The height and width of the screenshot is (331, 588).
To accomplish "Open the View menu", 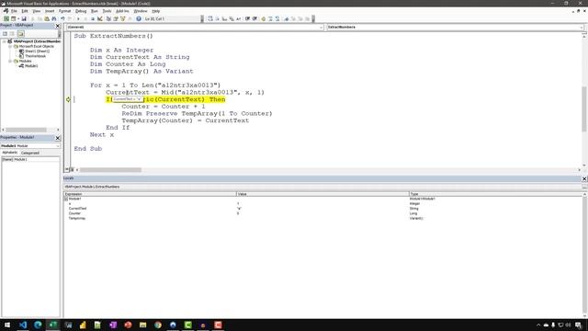I will [37, 11].
